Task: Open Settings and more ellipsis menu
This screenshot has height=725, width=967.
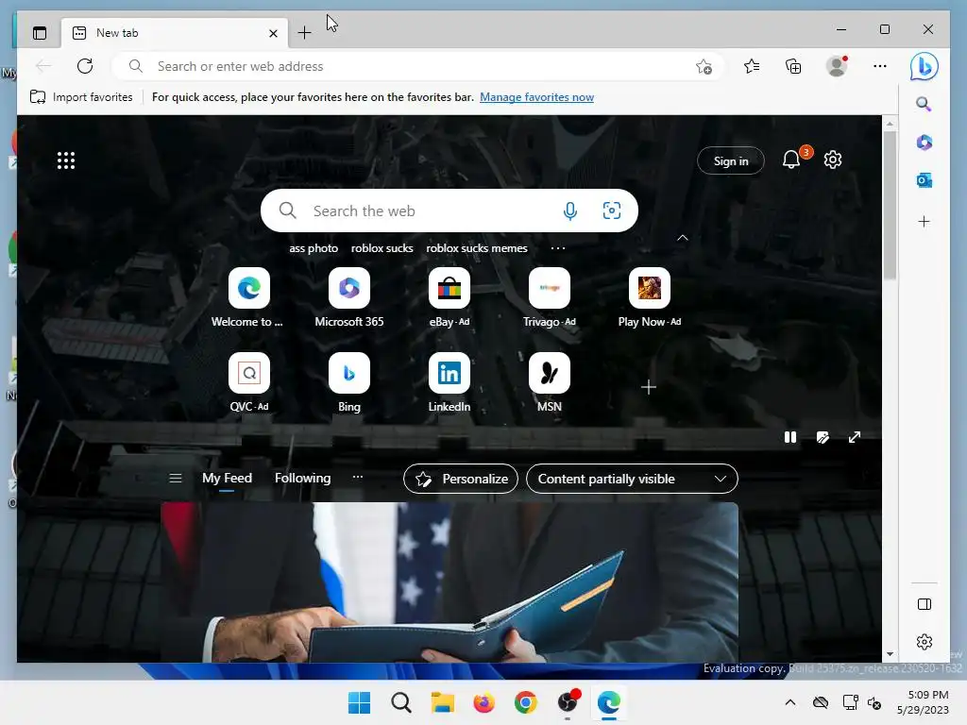Action: coord(879,66)
